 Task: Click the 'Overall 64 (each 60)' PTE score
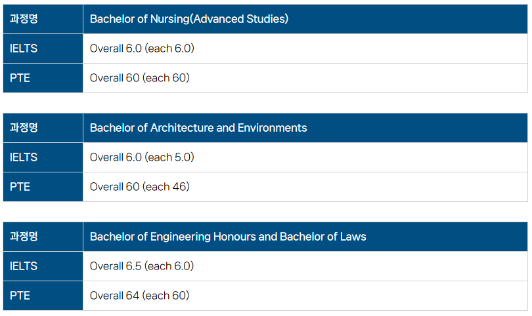coord(139,296)
